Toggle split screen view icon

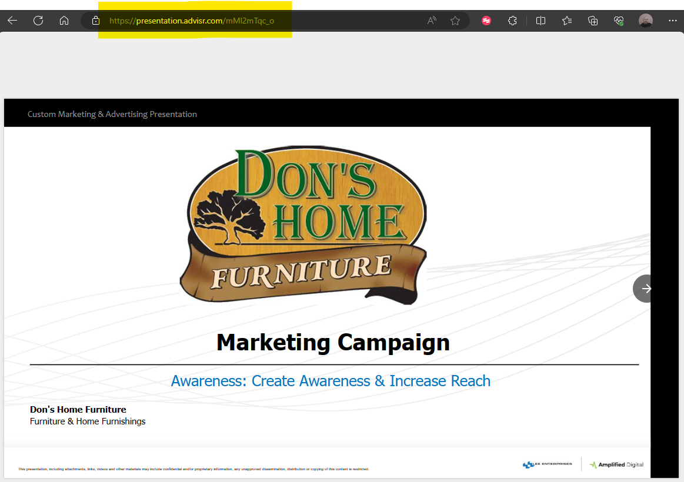(541, 21)
